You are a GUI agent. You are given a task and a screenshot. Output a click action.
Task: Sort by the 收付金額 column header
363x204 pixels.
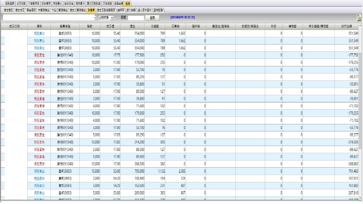[346, 26]
